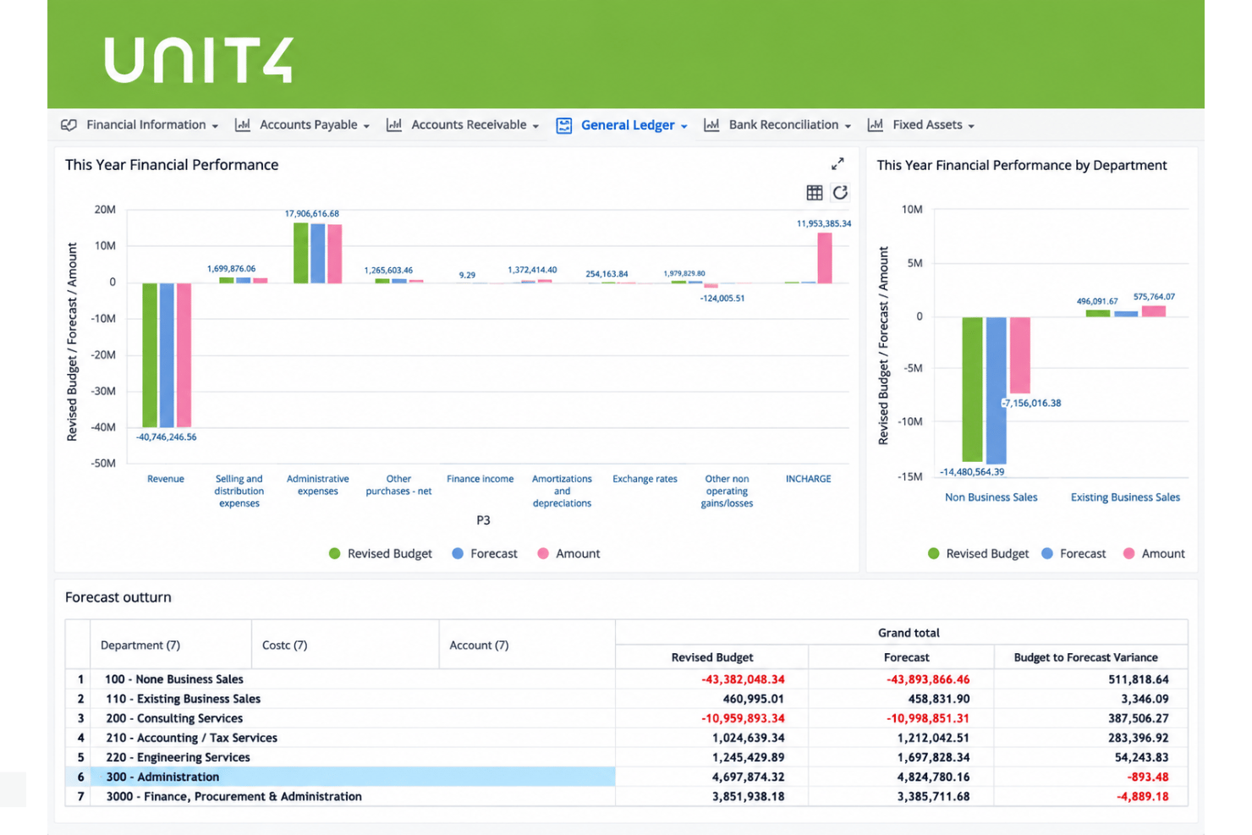This screenshot has height=835, width=1252.
Task: Open the Accounts Receivable dropdown arrow
Action: pyautogui.click(x=535, y=126)
